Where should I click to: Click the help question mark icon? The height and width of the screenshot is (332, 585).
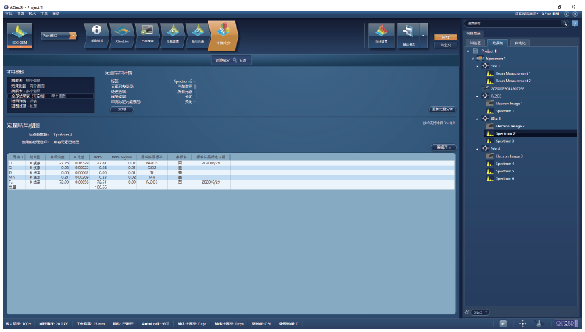pyautogui.click(x=574, y=24)
